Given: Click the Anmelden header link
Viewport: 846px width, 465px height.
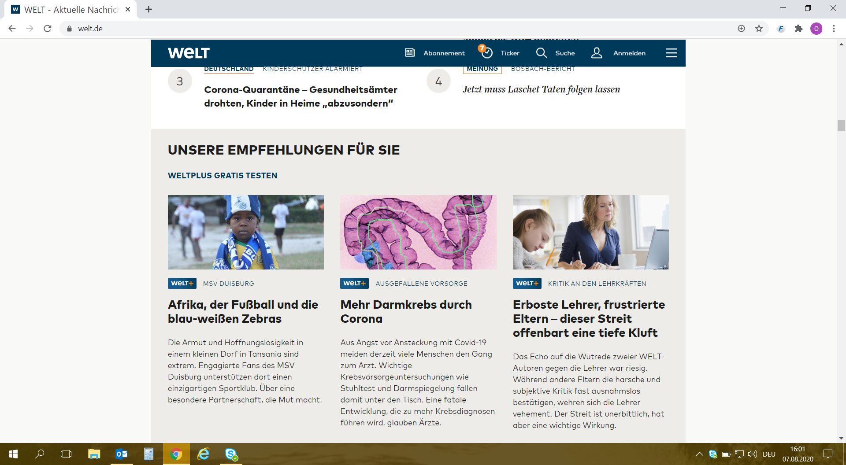Looking at the screenshot, I should click(629, 53).
